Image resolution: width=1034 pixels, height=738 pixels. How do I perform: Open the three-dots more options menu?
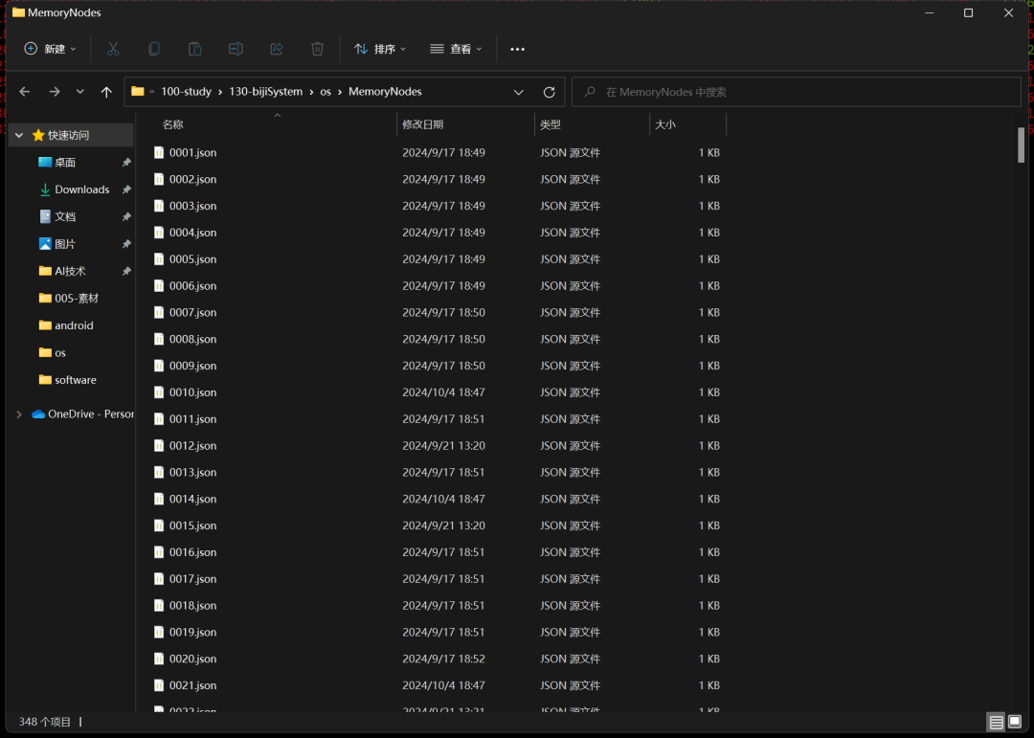517,49
